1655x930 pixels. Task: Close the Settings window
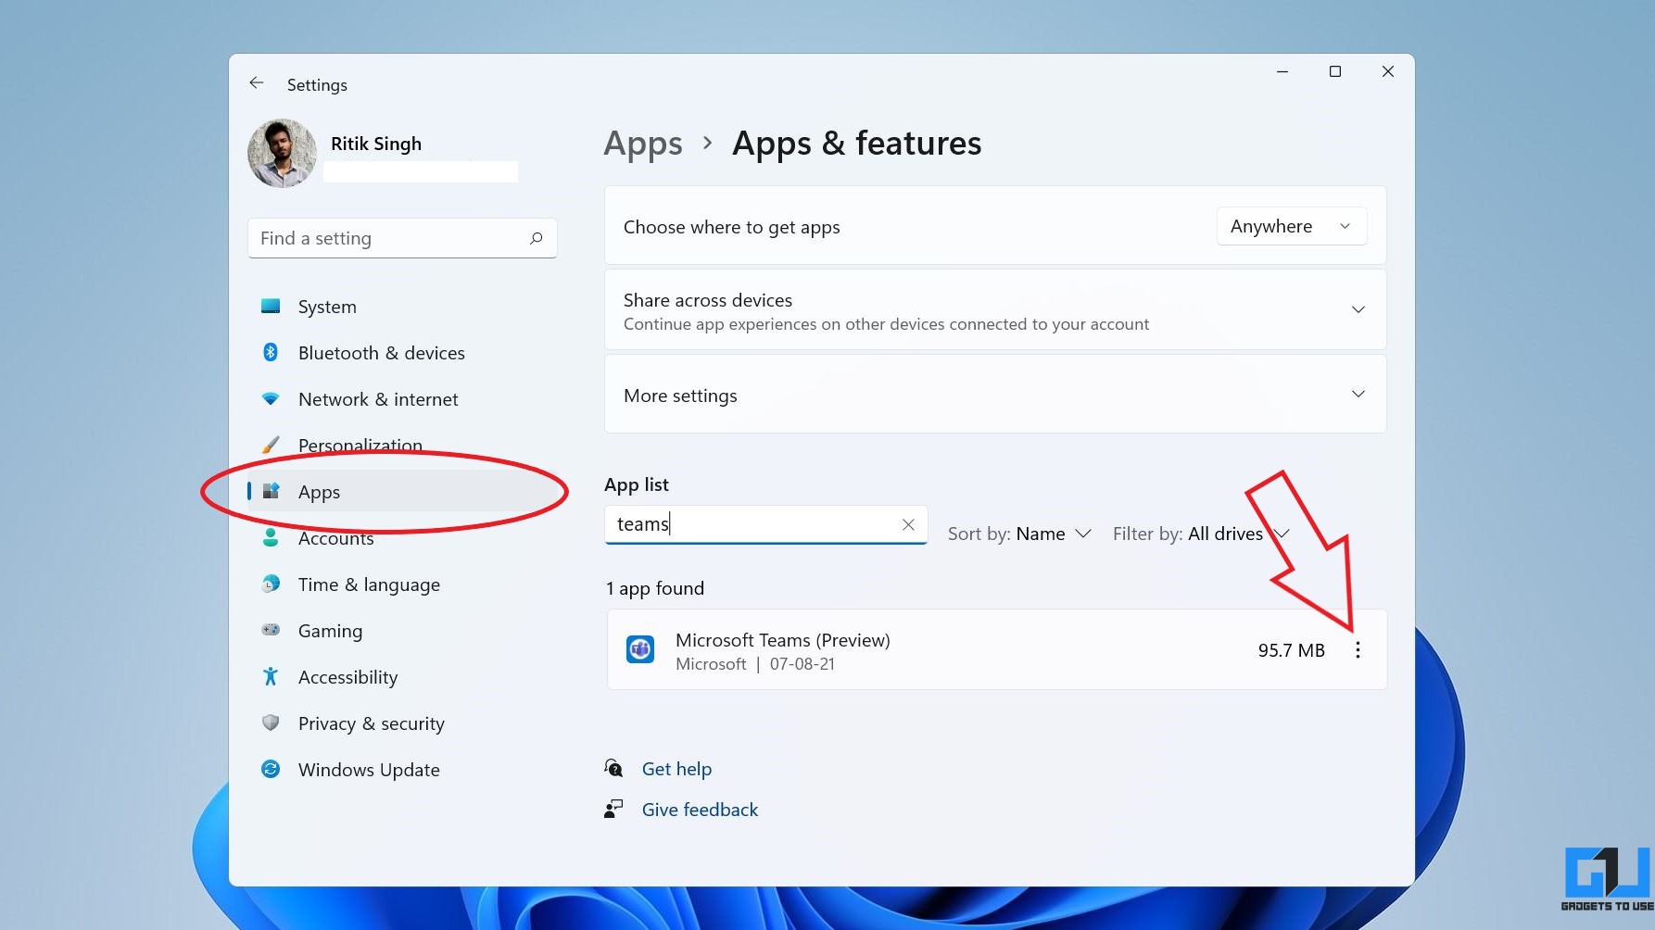click(x=1388, y=71)
